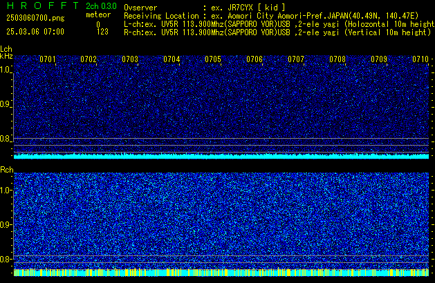
Task: Click the R-ch UV5R description line
Action: coord(277,32)
